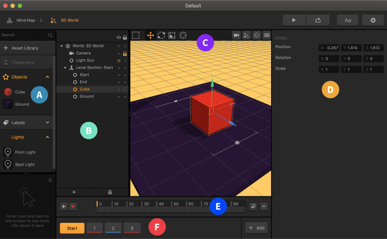Select the rotate tool in viewport toolbar

161,35
